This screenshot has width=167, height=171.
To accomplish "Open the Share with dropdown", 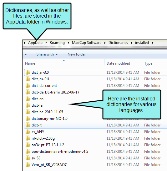I will click(47, 54).
